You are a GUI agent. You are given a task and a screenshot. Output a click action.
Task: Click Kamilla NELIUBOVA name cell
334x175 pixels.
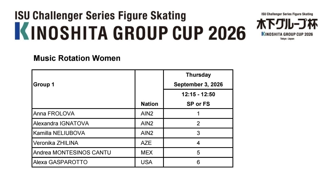(83, 133)
